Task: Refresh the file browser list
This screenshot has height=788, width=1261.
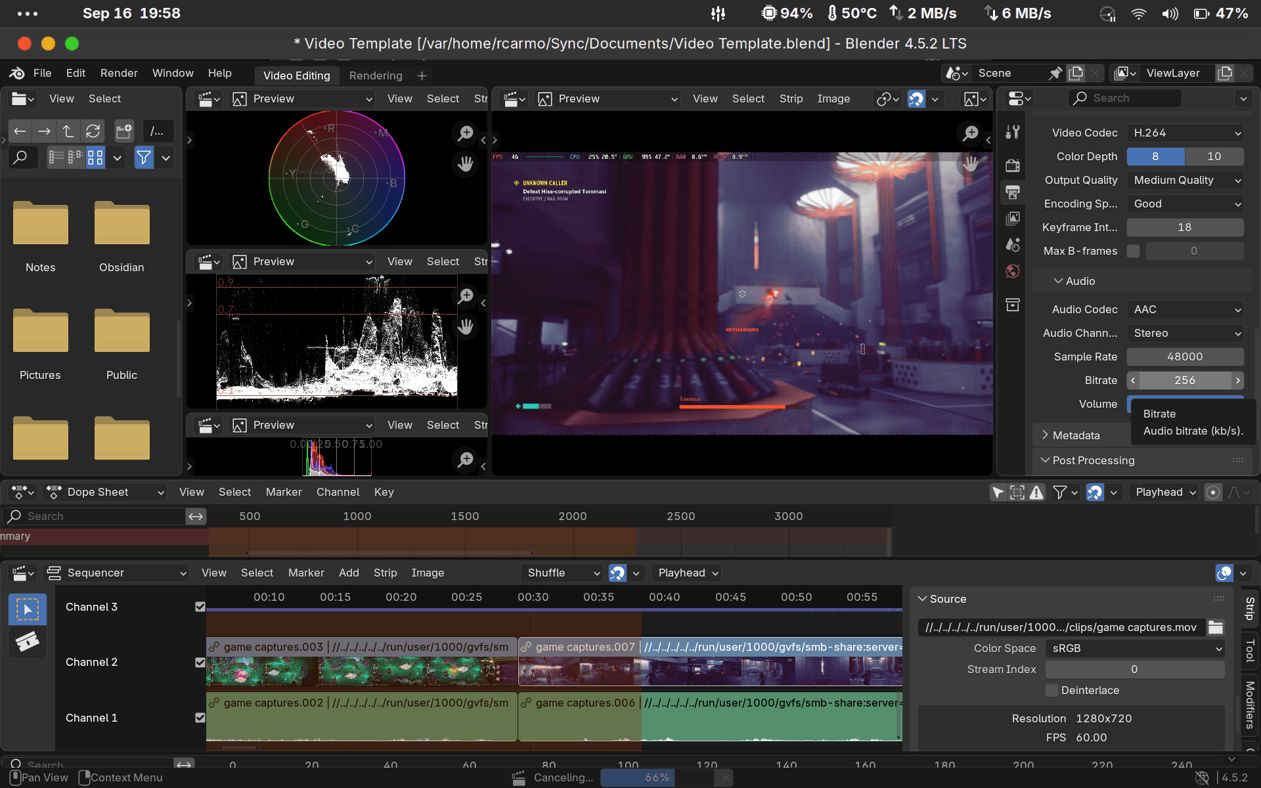Action: (x=93, y=131)
